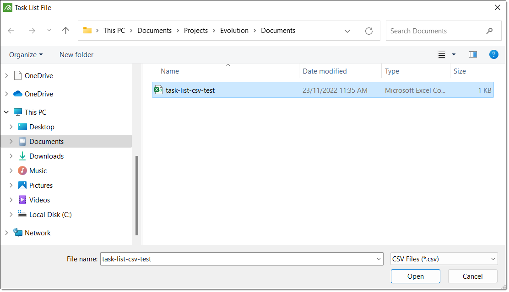This screenshot has width=509, height=292.
Task: Toggle the preview pane
Action: [473, 54]
